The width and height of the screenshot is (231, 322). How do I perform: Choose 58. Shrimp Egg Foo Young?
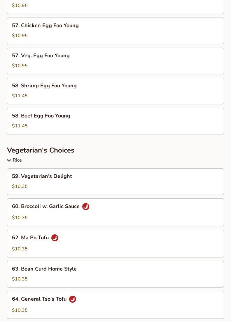(x=44, y=86)
